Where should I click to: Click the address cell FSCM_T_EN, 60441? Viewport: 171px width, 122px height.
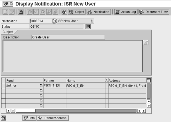point(127,86)
